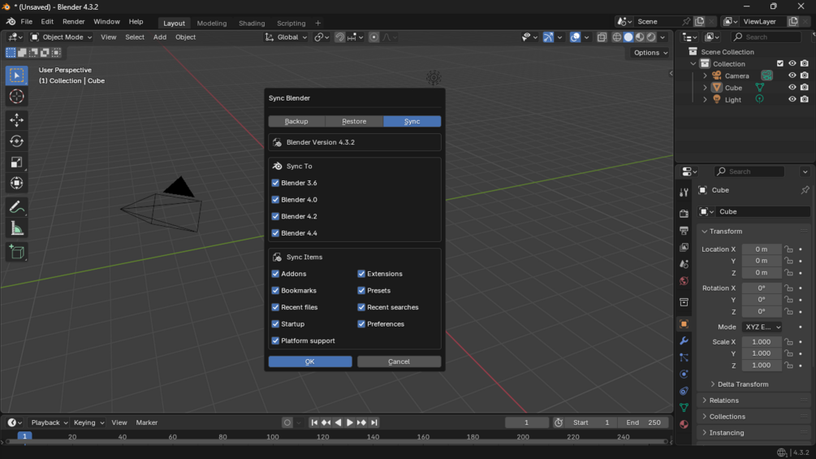Open the rotation Mode XYZ Euler dropdown
The height and width of the screenshot is (459, 816).
(762, 327)
